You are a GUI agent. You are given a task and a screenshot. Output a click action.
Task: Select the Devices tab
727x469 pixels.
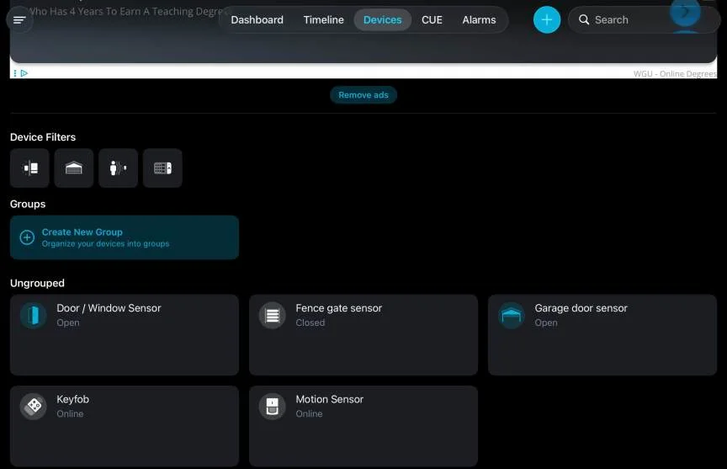coord(383,20)
